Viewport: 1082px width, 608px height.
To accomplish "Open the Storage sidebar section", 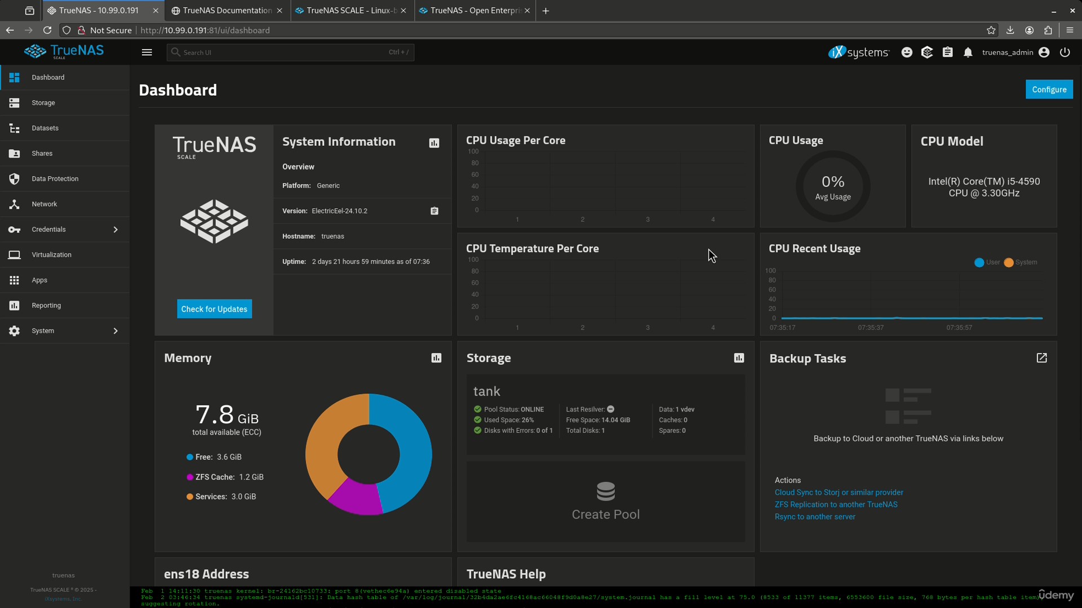I will pyautogui.click(x=65, y=102).
